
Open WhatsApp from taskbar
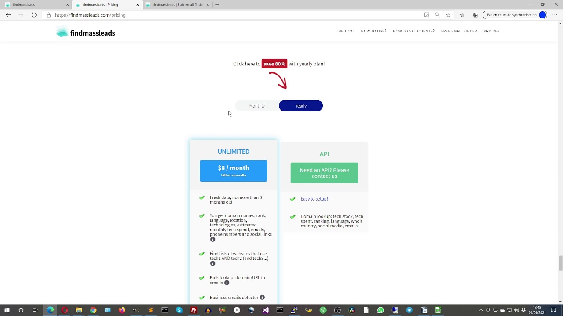pos(380,310)
